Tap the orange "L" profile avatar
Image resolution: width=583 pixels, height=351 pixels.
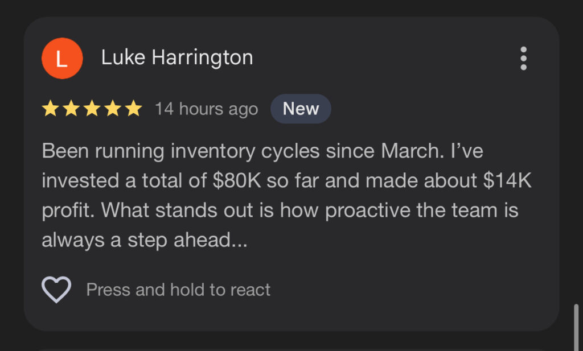62,58
